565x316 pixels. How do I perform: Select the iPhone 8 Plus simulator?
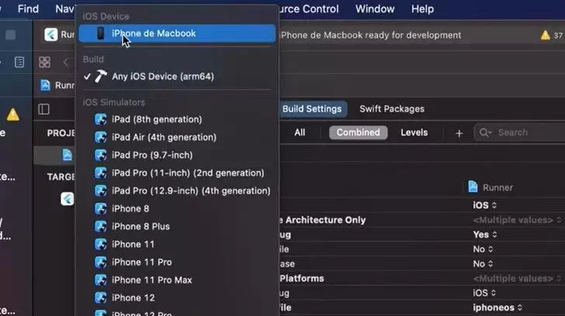tap(140, 226)
